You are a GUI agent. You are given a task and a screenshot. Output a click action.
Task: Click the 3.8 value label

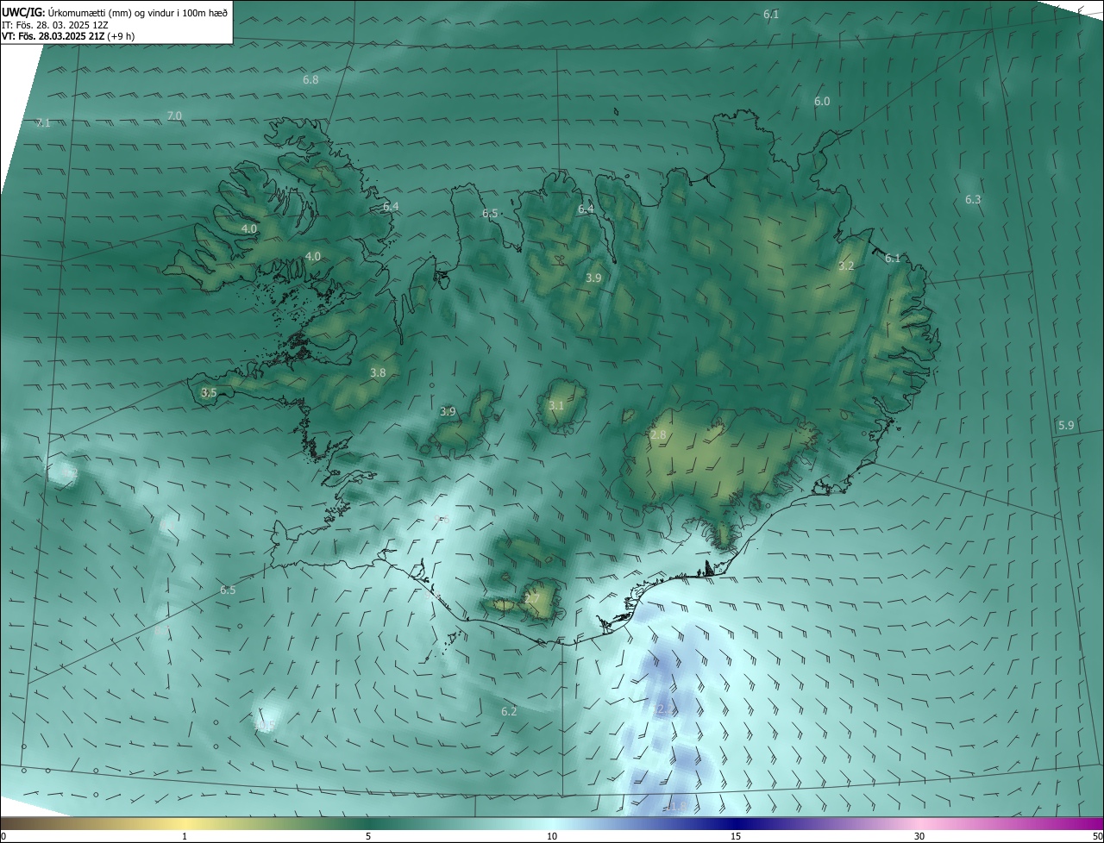tap(378, 372)
